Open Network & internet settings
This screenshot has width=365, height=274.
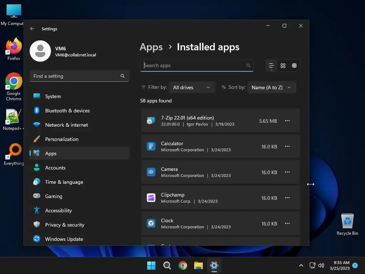[79, 125]
